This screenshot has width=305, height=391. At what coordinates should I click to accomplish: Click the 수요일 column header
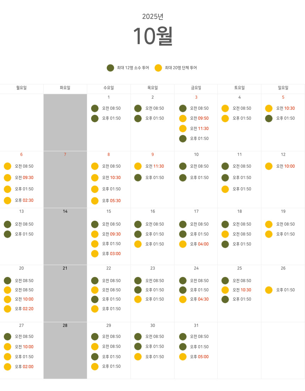pyautogui.click(x=109, y=88)
